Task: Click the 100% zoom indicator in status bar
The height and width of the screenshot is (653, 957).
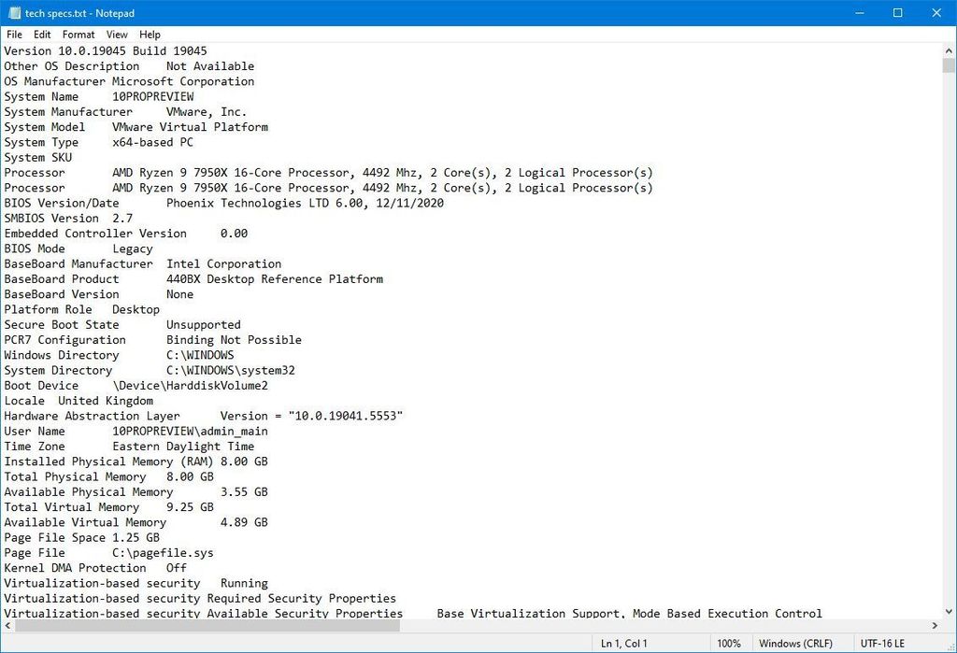Action: [x=730, y=644]
